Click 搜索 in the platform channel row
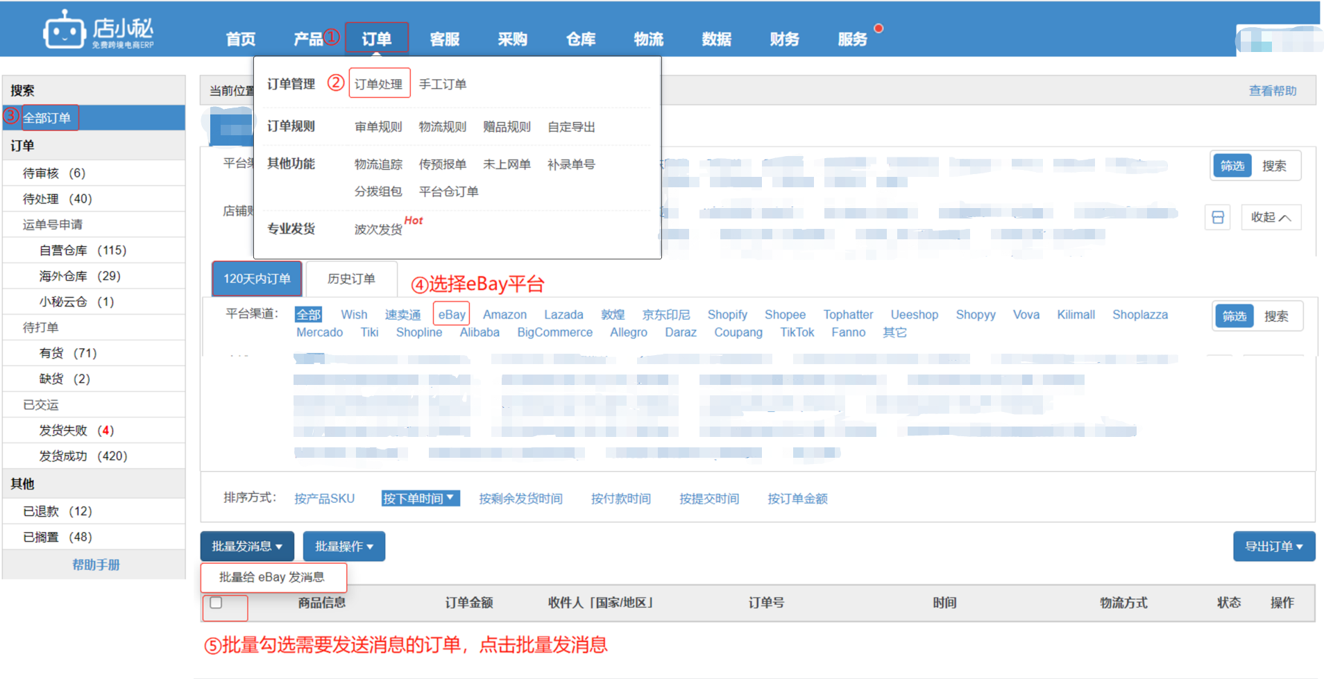Image resolution: width=1324 pixels, height=679 pixels. click(1275, 316)
